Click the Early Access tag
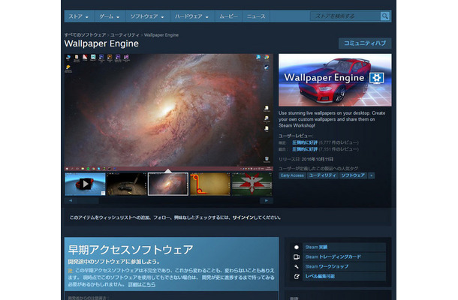The height and width of the screenshot is (300, 458). click(x=292, y=175)
